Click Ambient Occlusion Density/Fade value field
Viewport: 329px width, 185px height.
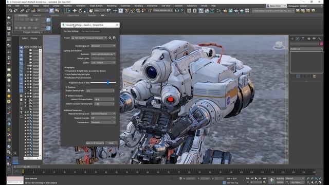(104, 104)
